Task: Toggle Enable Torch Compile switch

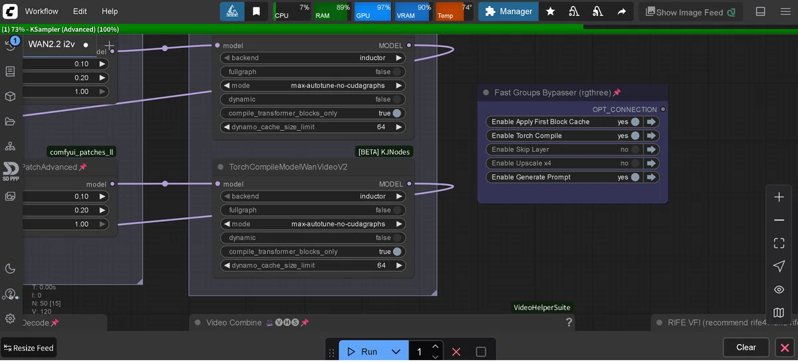Action: (x=636, y=136)
